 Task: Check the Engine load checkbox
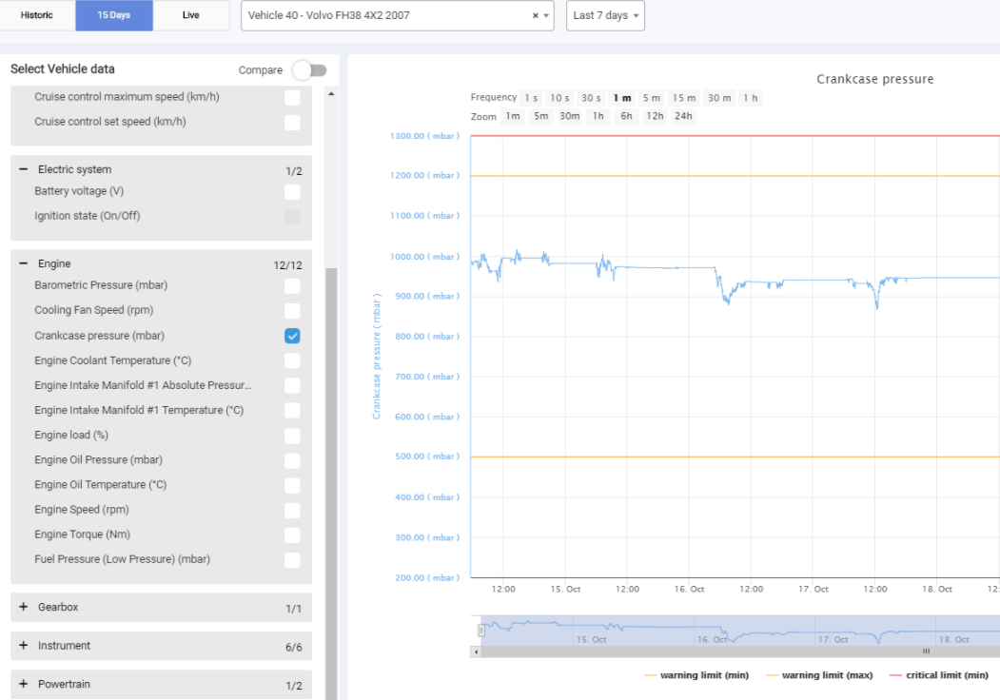point(292,436)
